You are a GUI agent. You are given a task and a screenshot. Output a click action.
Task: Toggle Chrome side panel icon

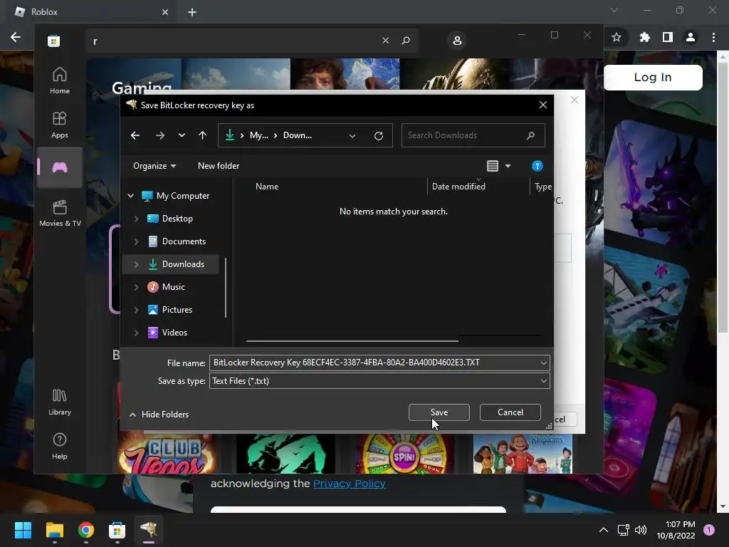(x=668, y=37)
